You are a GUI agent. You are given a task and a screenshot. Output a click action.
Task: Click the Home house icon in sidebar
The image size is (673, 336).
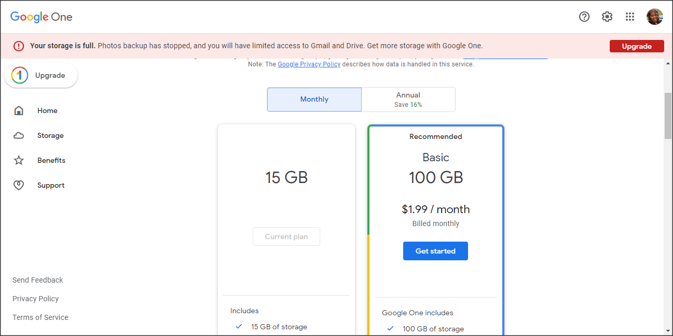point(19,110)
